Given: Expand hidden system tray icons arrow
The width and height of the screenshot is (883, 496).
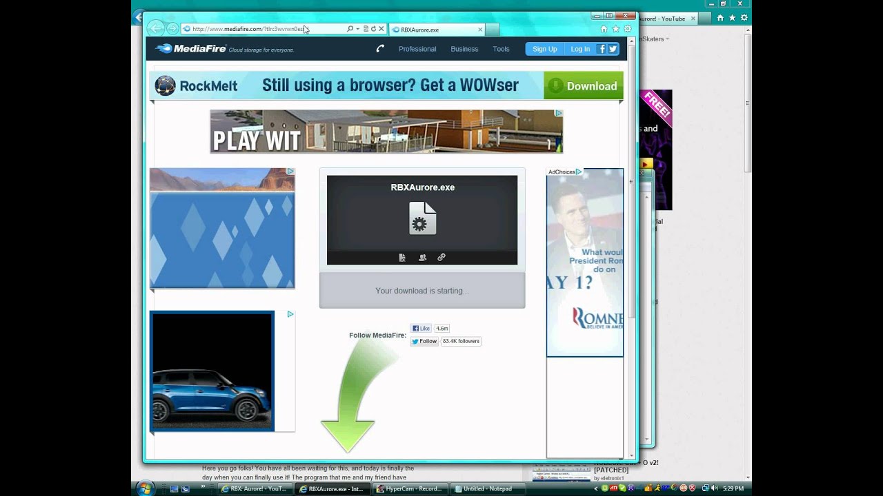Looking at the screenshot, I should point(596,489).
